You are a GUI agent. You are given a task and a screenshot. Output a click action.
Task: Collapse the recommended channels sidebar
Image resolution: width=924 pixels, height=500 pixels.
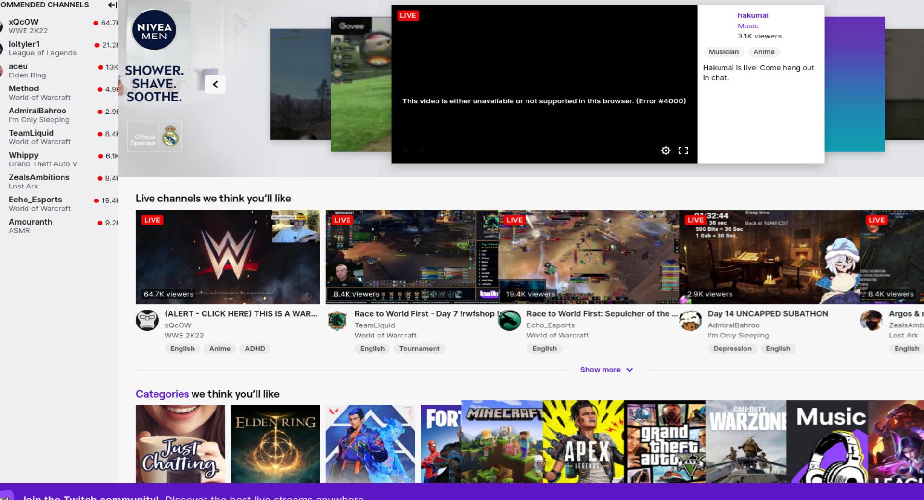coord(112,5)
